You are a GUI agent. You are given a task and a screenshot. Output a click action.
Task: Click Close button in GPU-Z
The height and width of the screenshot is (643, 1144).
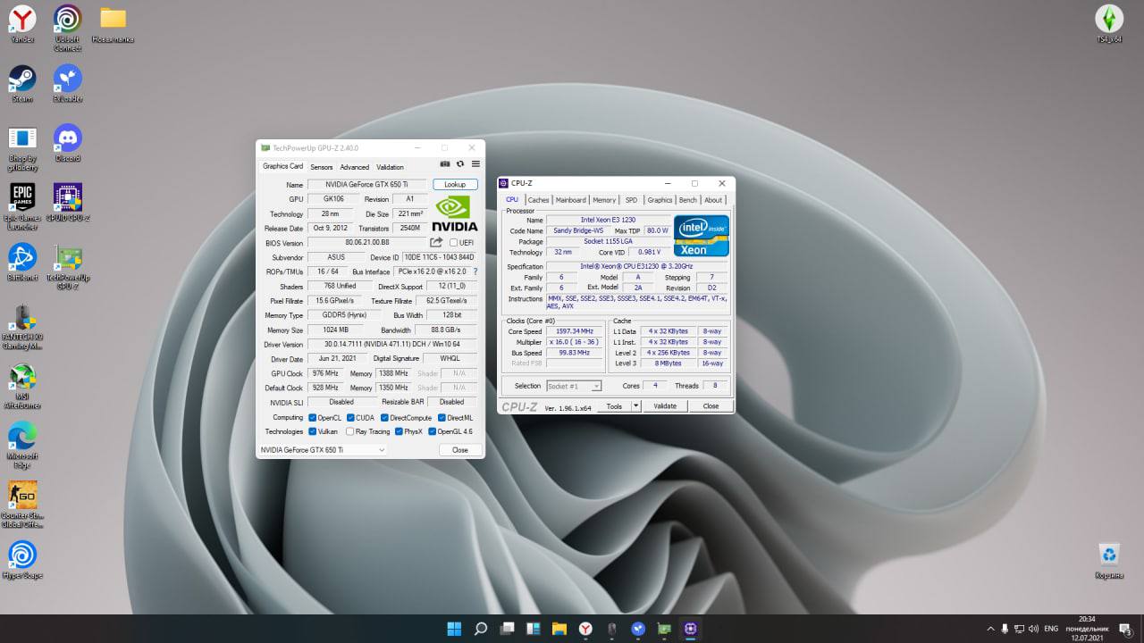point(460,450)
